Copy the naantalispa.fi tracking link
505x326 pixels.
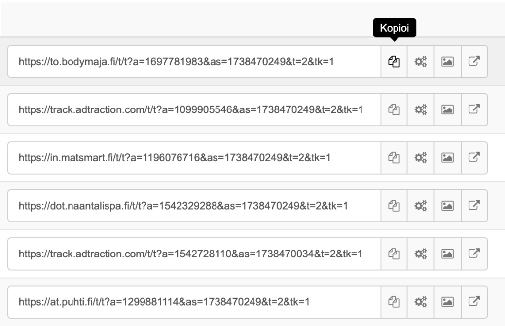[x=394, y=206]
